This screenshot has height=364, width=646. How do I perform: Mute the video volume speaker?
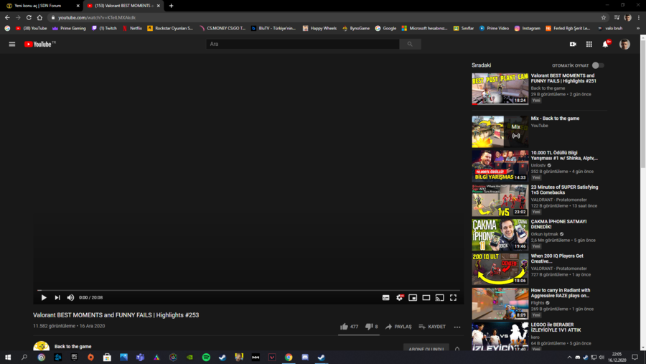70,297
